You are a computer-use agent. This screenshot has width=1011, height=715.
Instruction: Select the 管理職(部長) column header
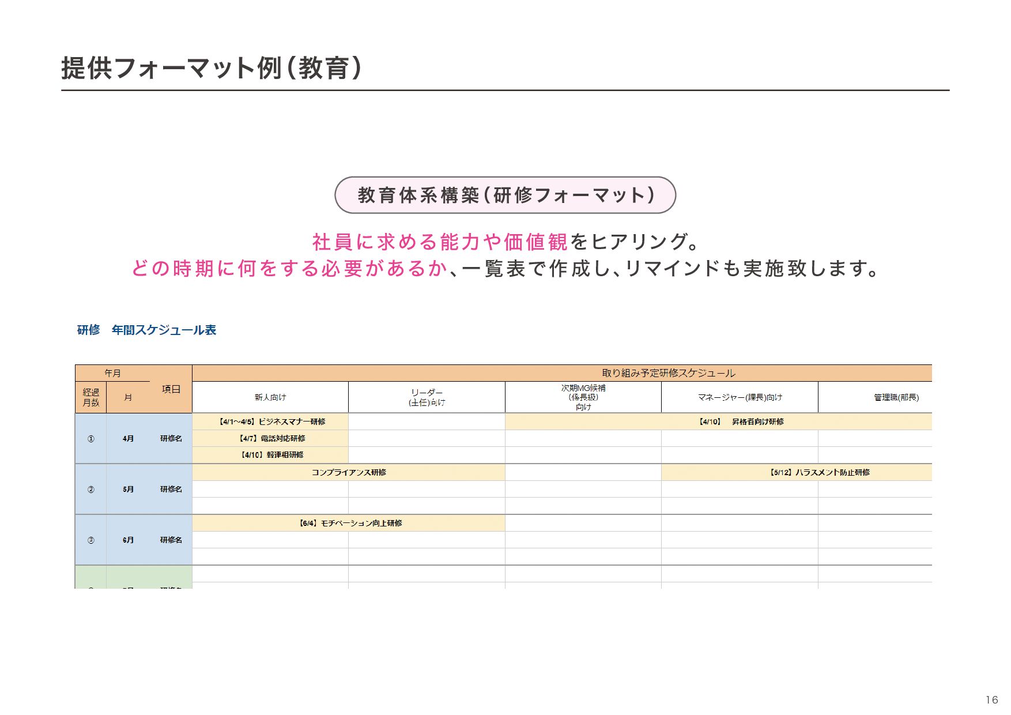pyautogui.click(x=875, y=397)
